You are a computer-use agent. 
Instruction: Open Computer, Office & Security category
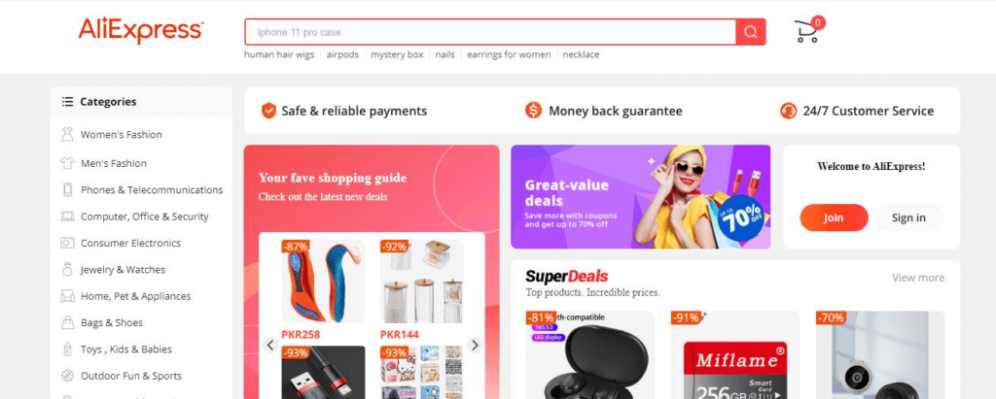pos(144,216)
